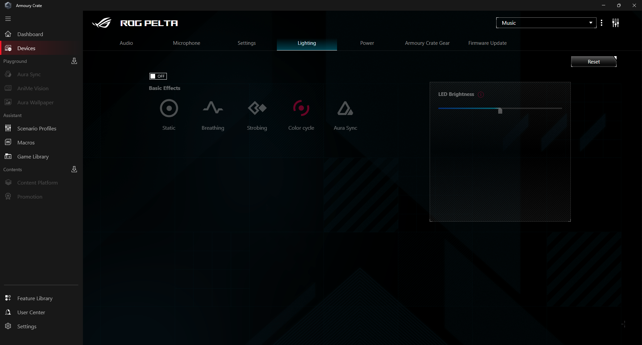
Task: Open the equalizer sliders icon at top right
Action: coord(616,23)
